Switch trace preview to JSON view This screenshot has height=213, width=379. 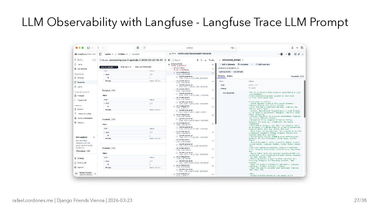tap(302, 76)
